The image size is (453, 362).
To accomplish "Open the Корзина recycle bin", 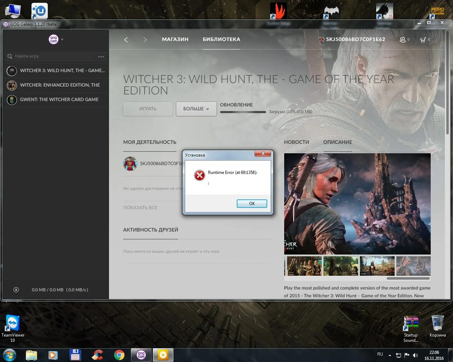I will [x=438, y=326].
